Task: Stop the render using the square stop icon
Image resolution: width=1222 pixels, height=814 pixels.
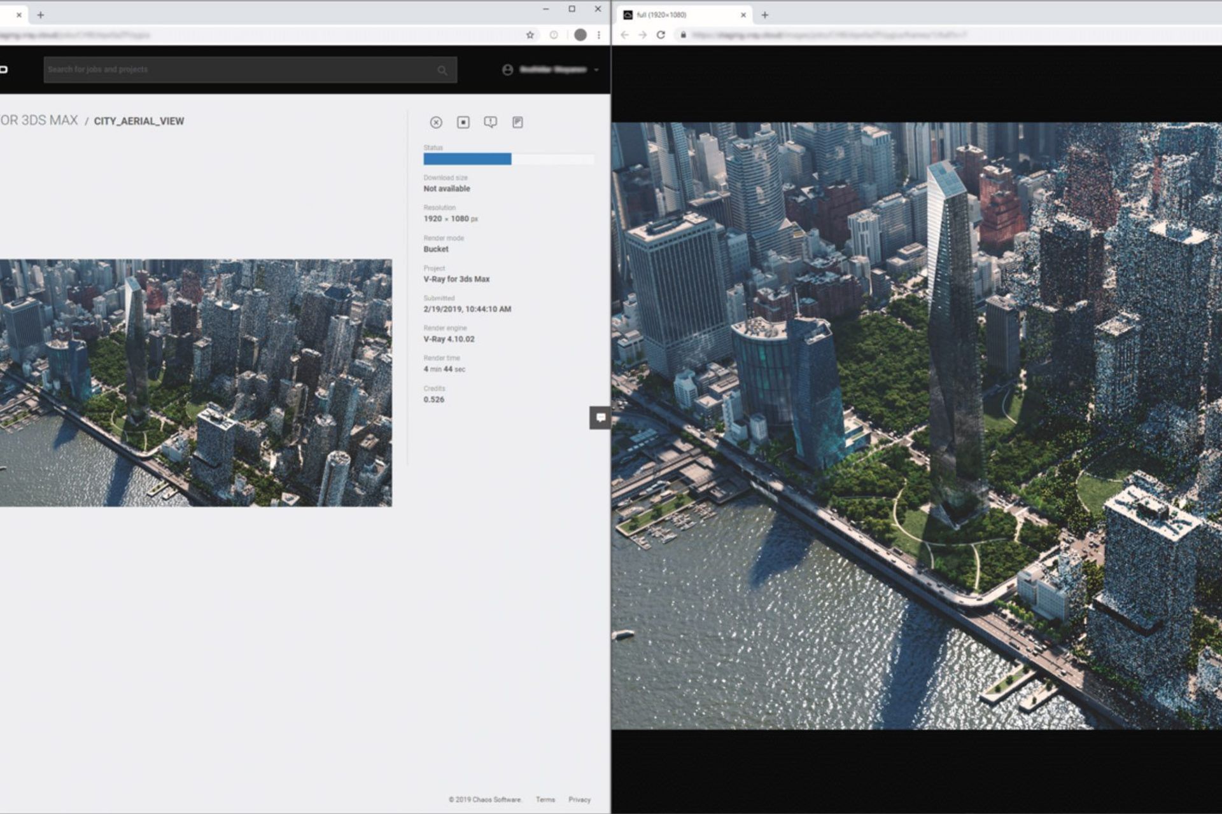Action: 463,122
